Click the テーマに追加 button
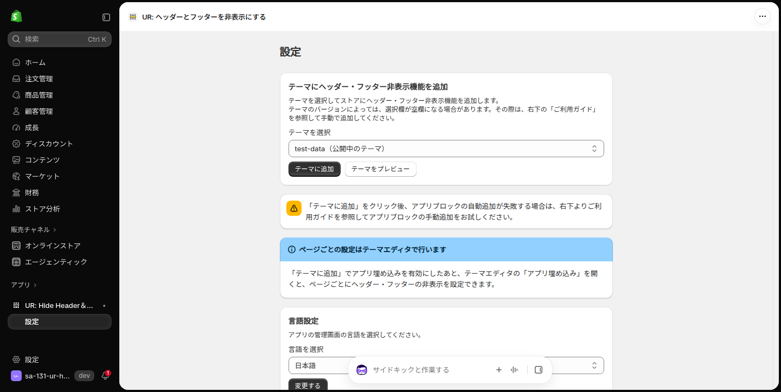This screenshot has height=392, width=781. click(315, 169)
